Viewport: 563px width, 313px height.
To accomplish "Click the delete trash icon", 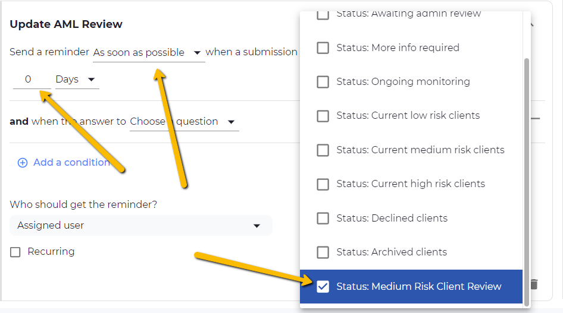I will (x=534, y=284).
